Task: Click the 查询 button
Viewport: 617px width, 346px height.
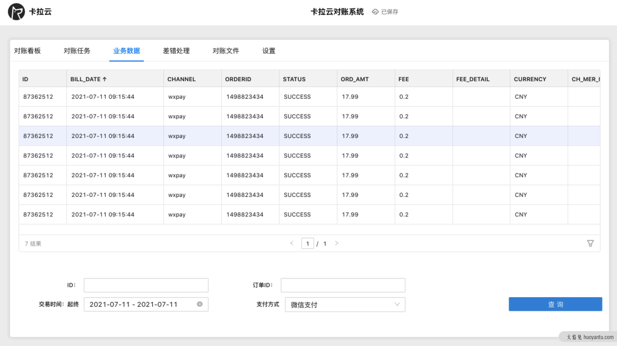Action: point(555,304)
